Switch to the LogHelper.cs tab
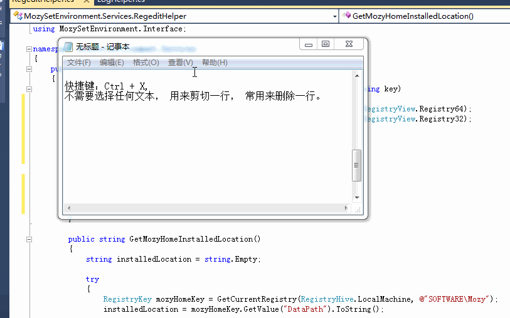This screenshot has height=318, width=510. pyautogui.click(x=121, y=1)
